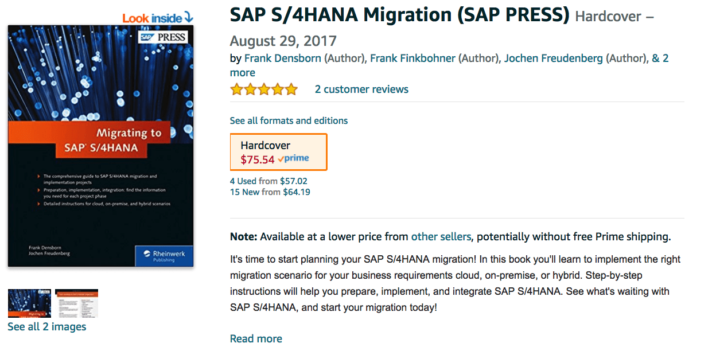Select the Hardcover format option

[x=279, y=152]
